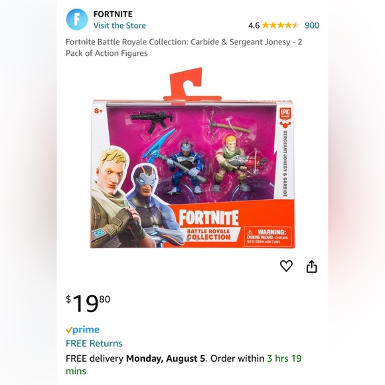Click the prime checkmark logo
The width and height of the screenshot is (385, 385).
click(82, 330)
